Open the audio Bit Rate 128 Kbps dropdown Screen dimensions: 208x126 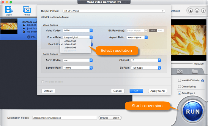pos(146,68)
